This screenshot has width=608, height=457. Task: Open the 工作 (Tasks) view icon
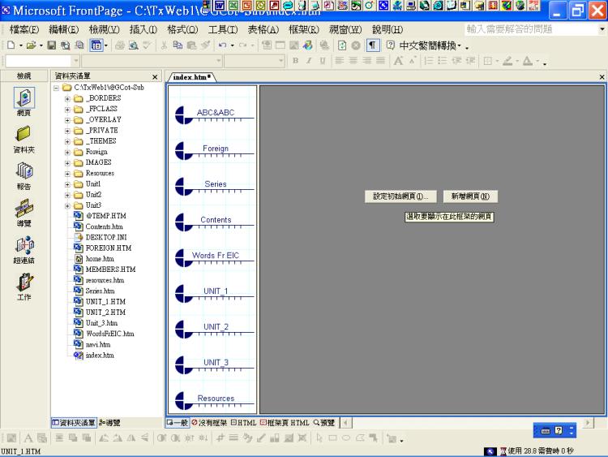coord(24,284)
